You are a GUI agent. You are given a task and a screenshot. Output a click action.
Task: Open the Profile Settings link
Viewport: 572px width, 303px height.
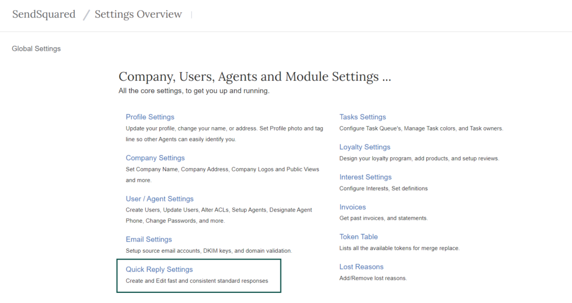pos(150,117)
